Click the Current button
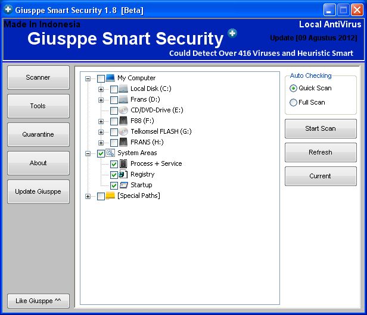The height and width of the screenshot is (315, 367). click(x=321, y=177)
